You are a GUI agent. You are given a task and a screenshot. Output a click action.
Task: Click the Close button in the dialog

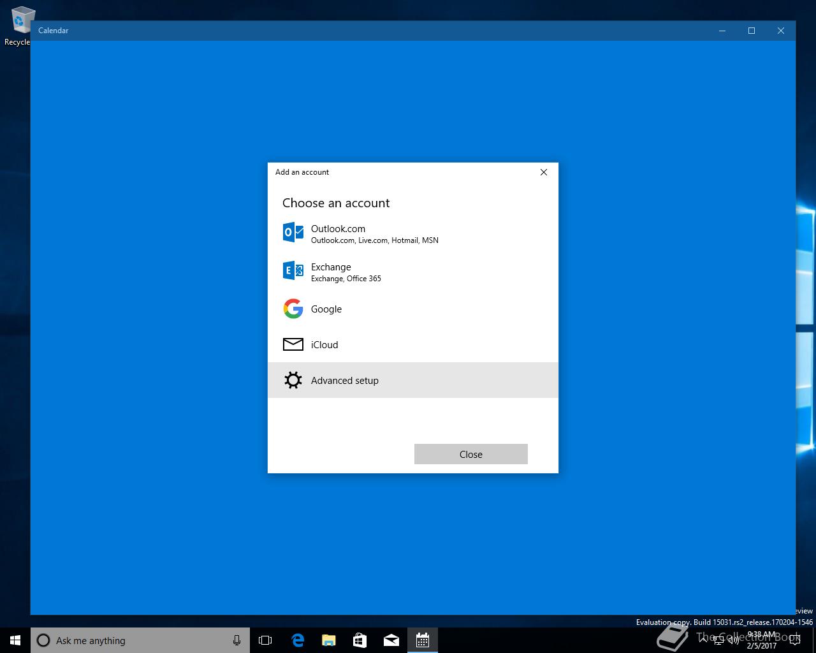[471, 454]
